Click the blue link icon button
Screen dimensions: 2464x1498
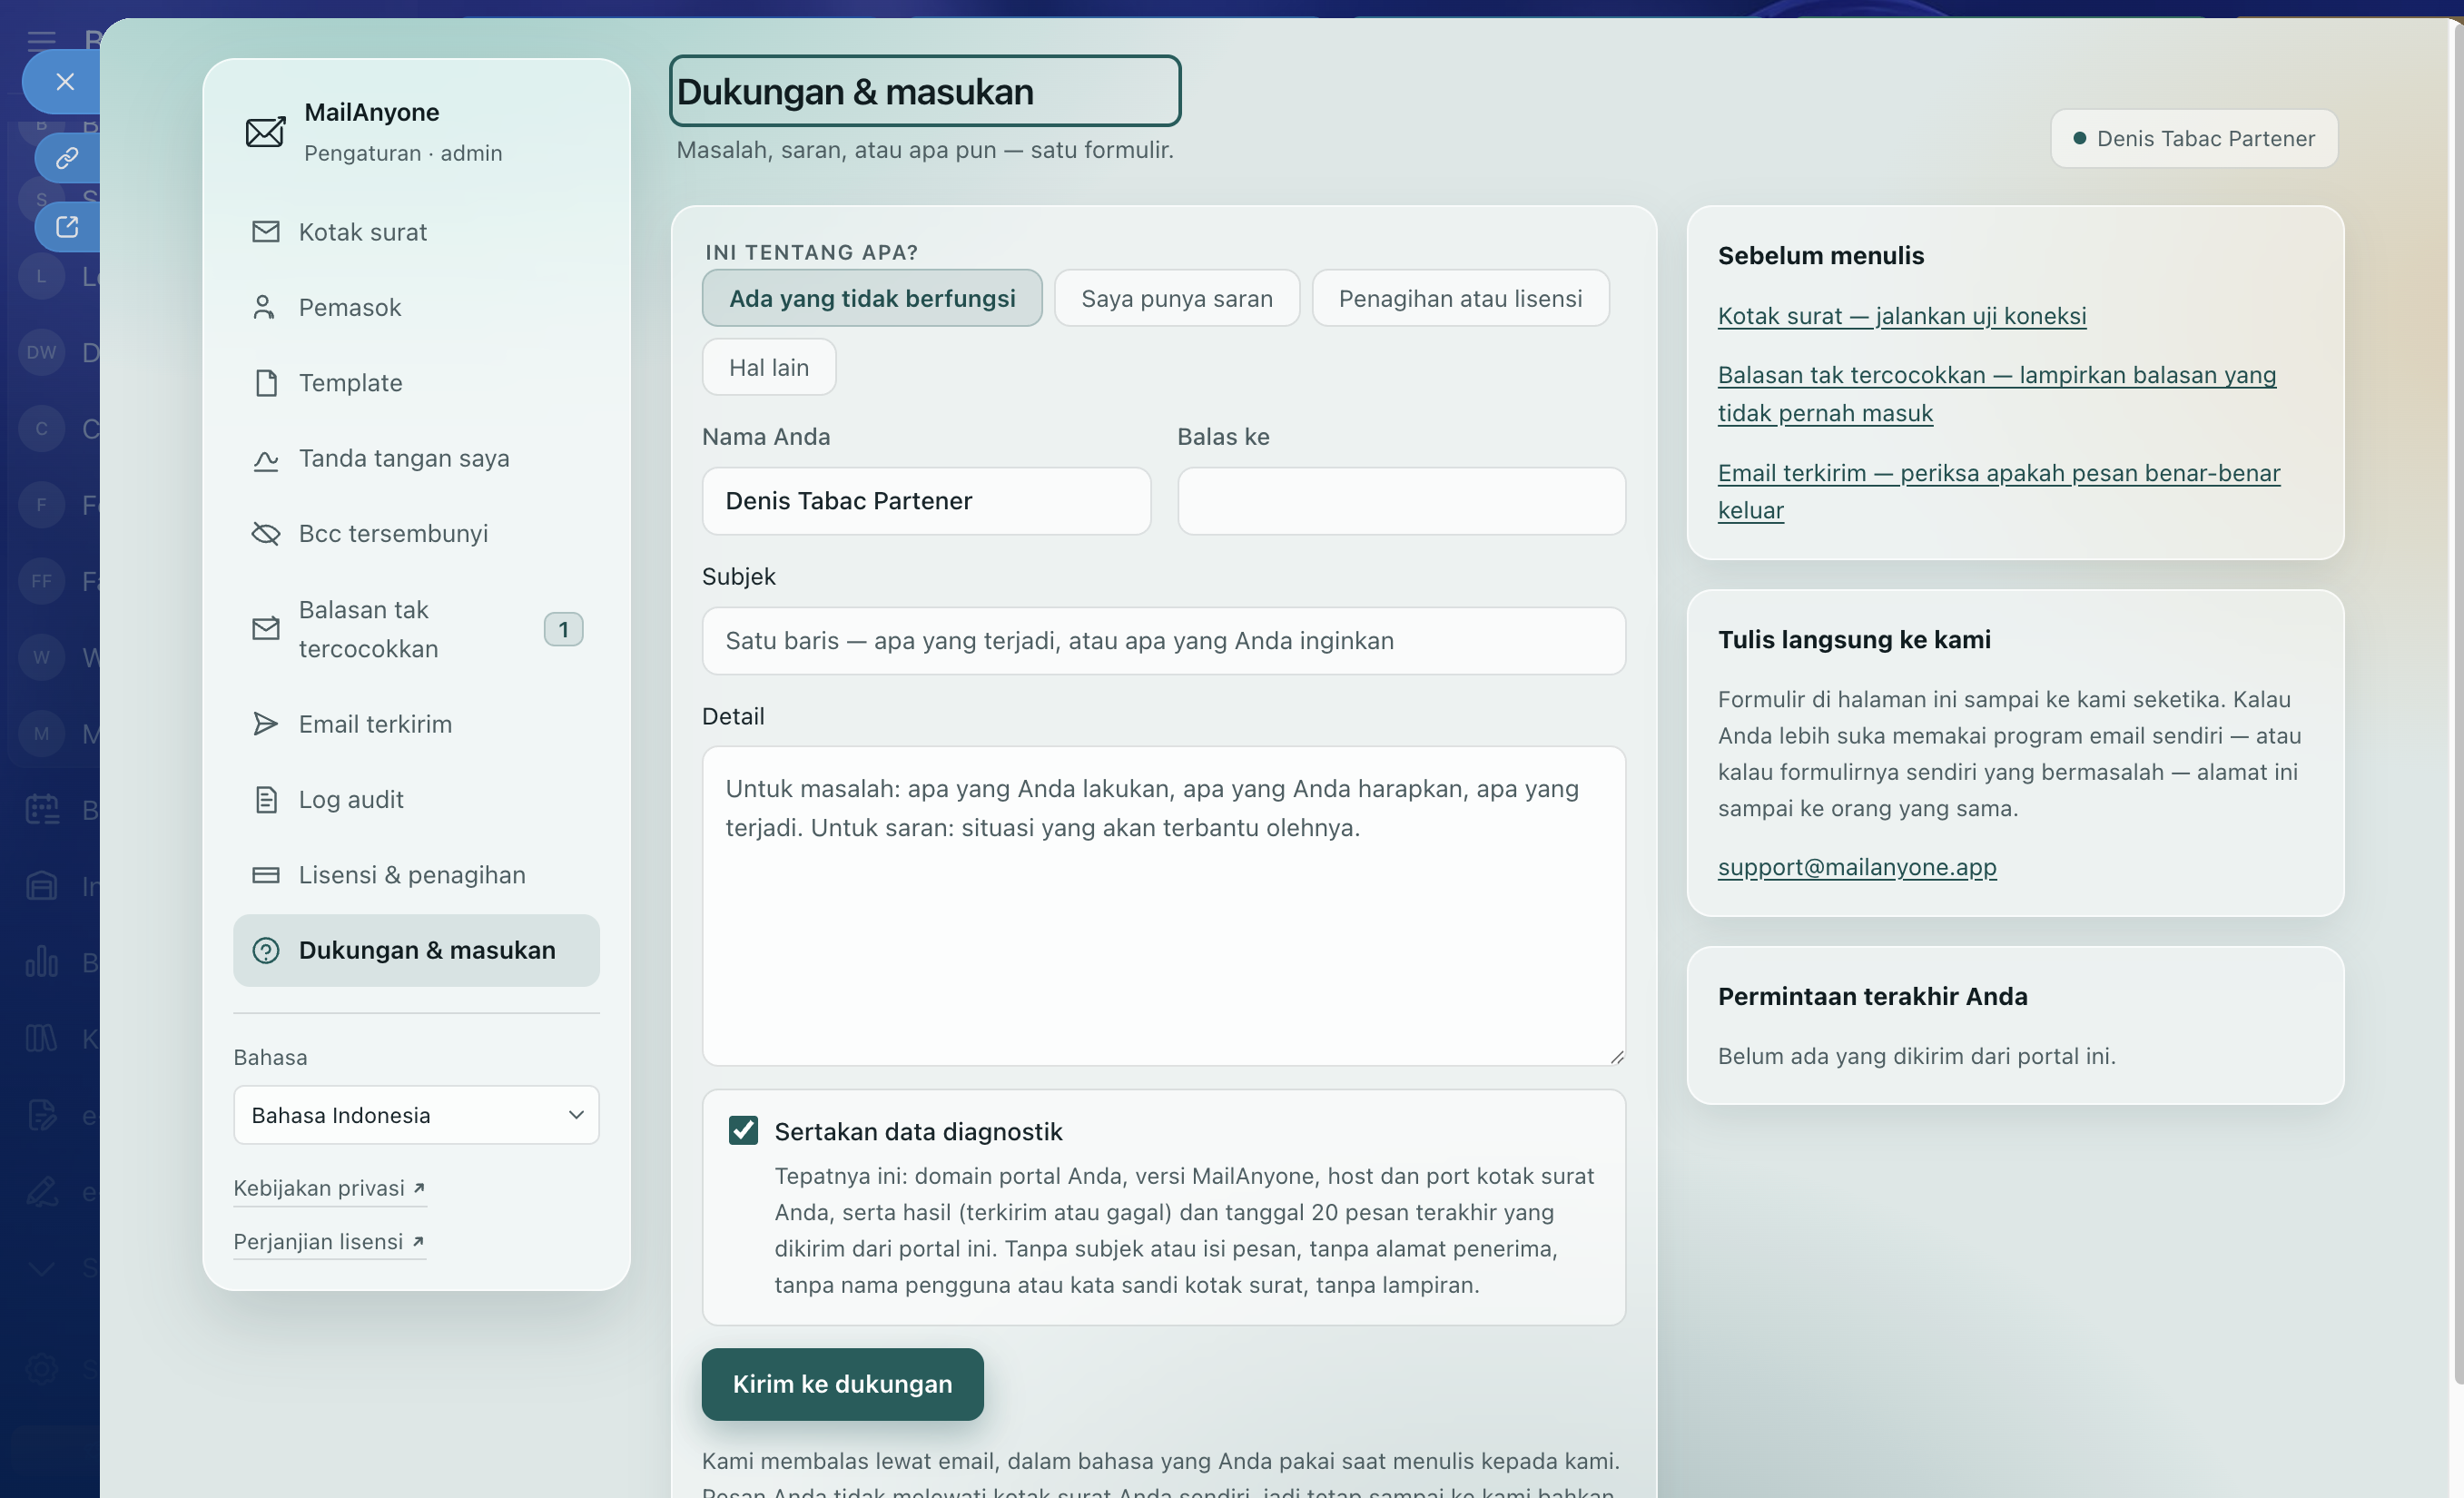pos(67,158)
